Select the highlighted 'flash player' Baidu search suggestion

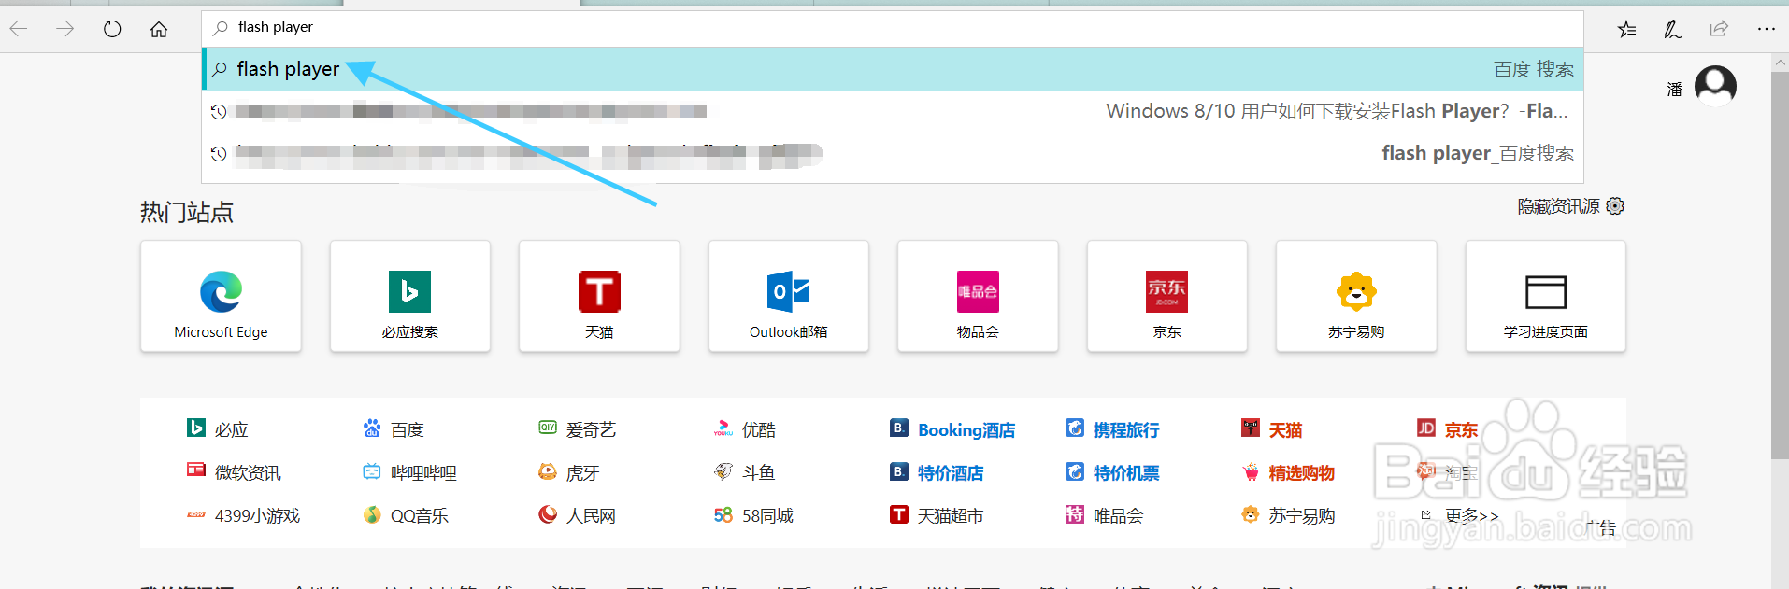(893, 69)
